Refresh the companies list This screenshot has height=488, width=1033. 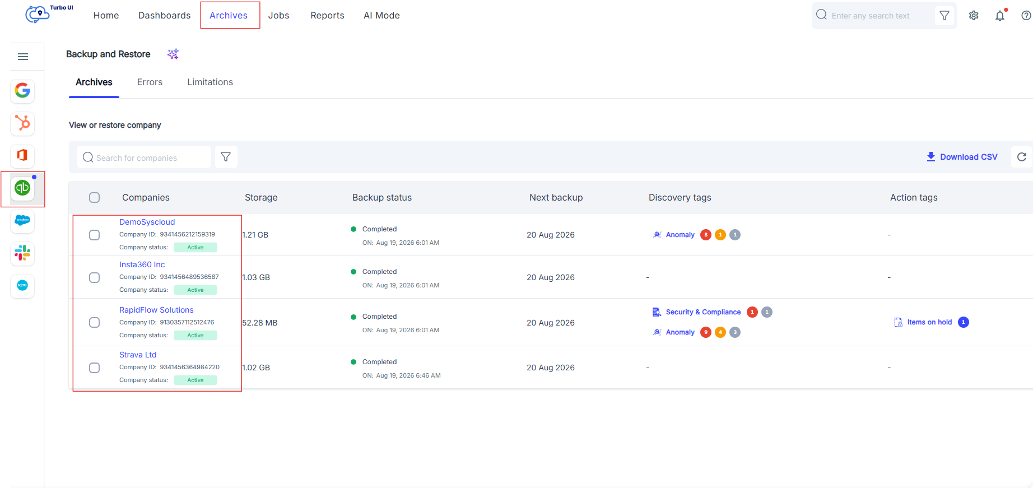coord(1022,157)
